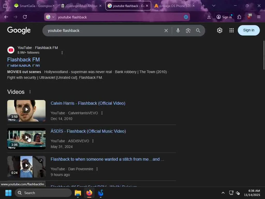This screenshot has width=265, height=199.
Task: Open the uBlock extension icon with badge 11
Action: point(249,16)
